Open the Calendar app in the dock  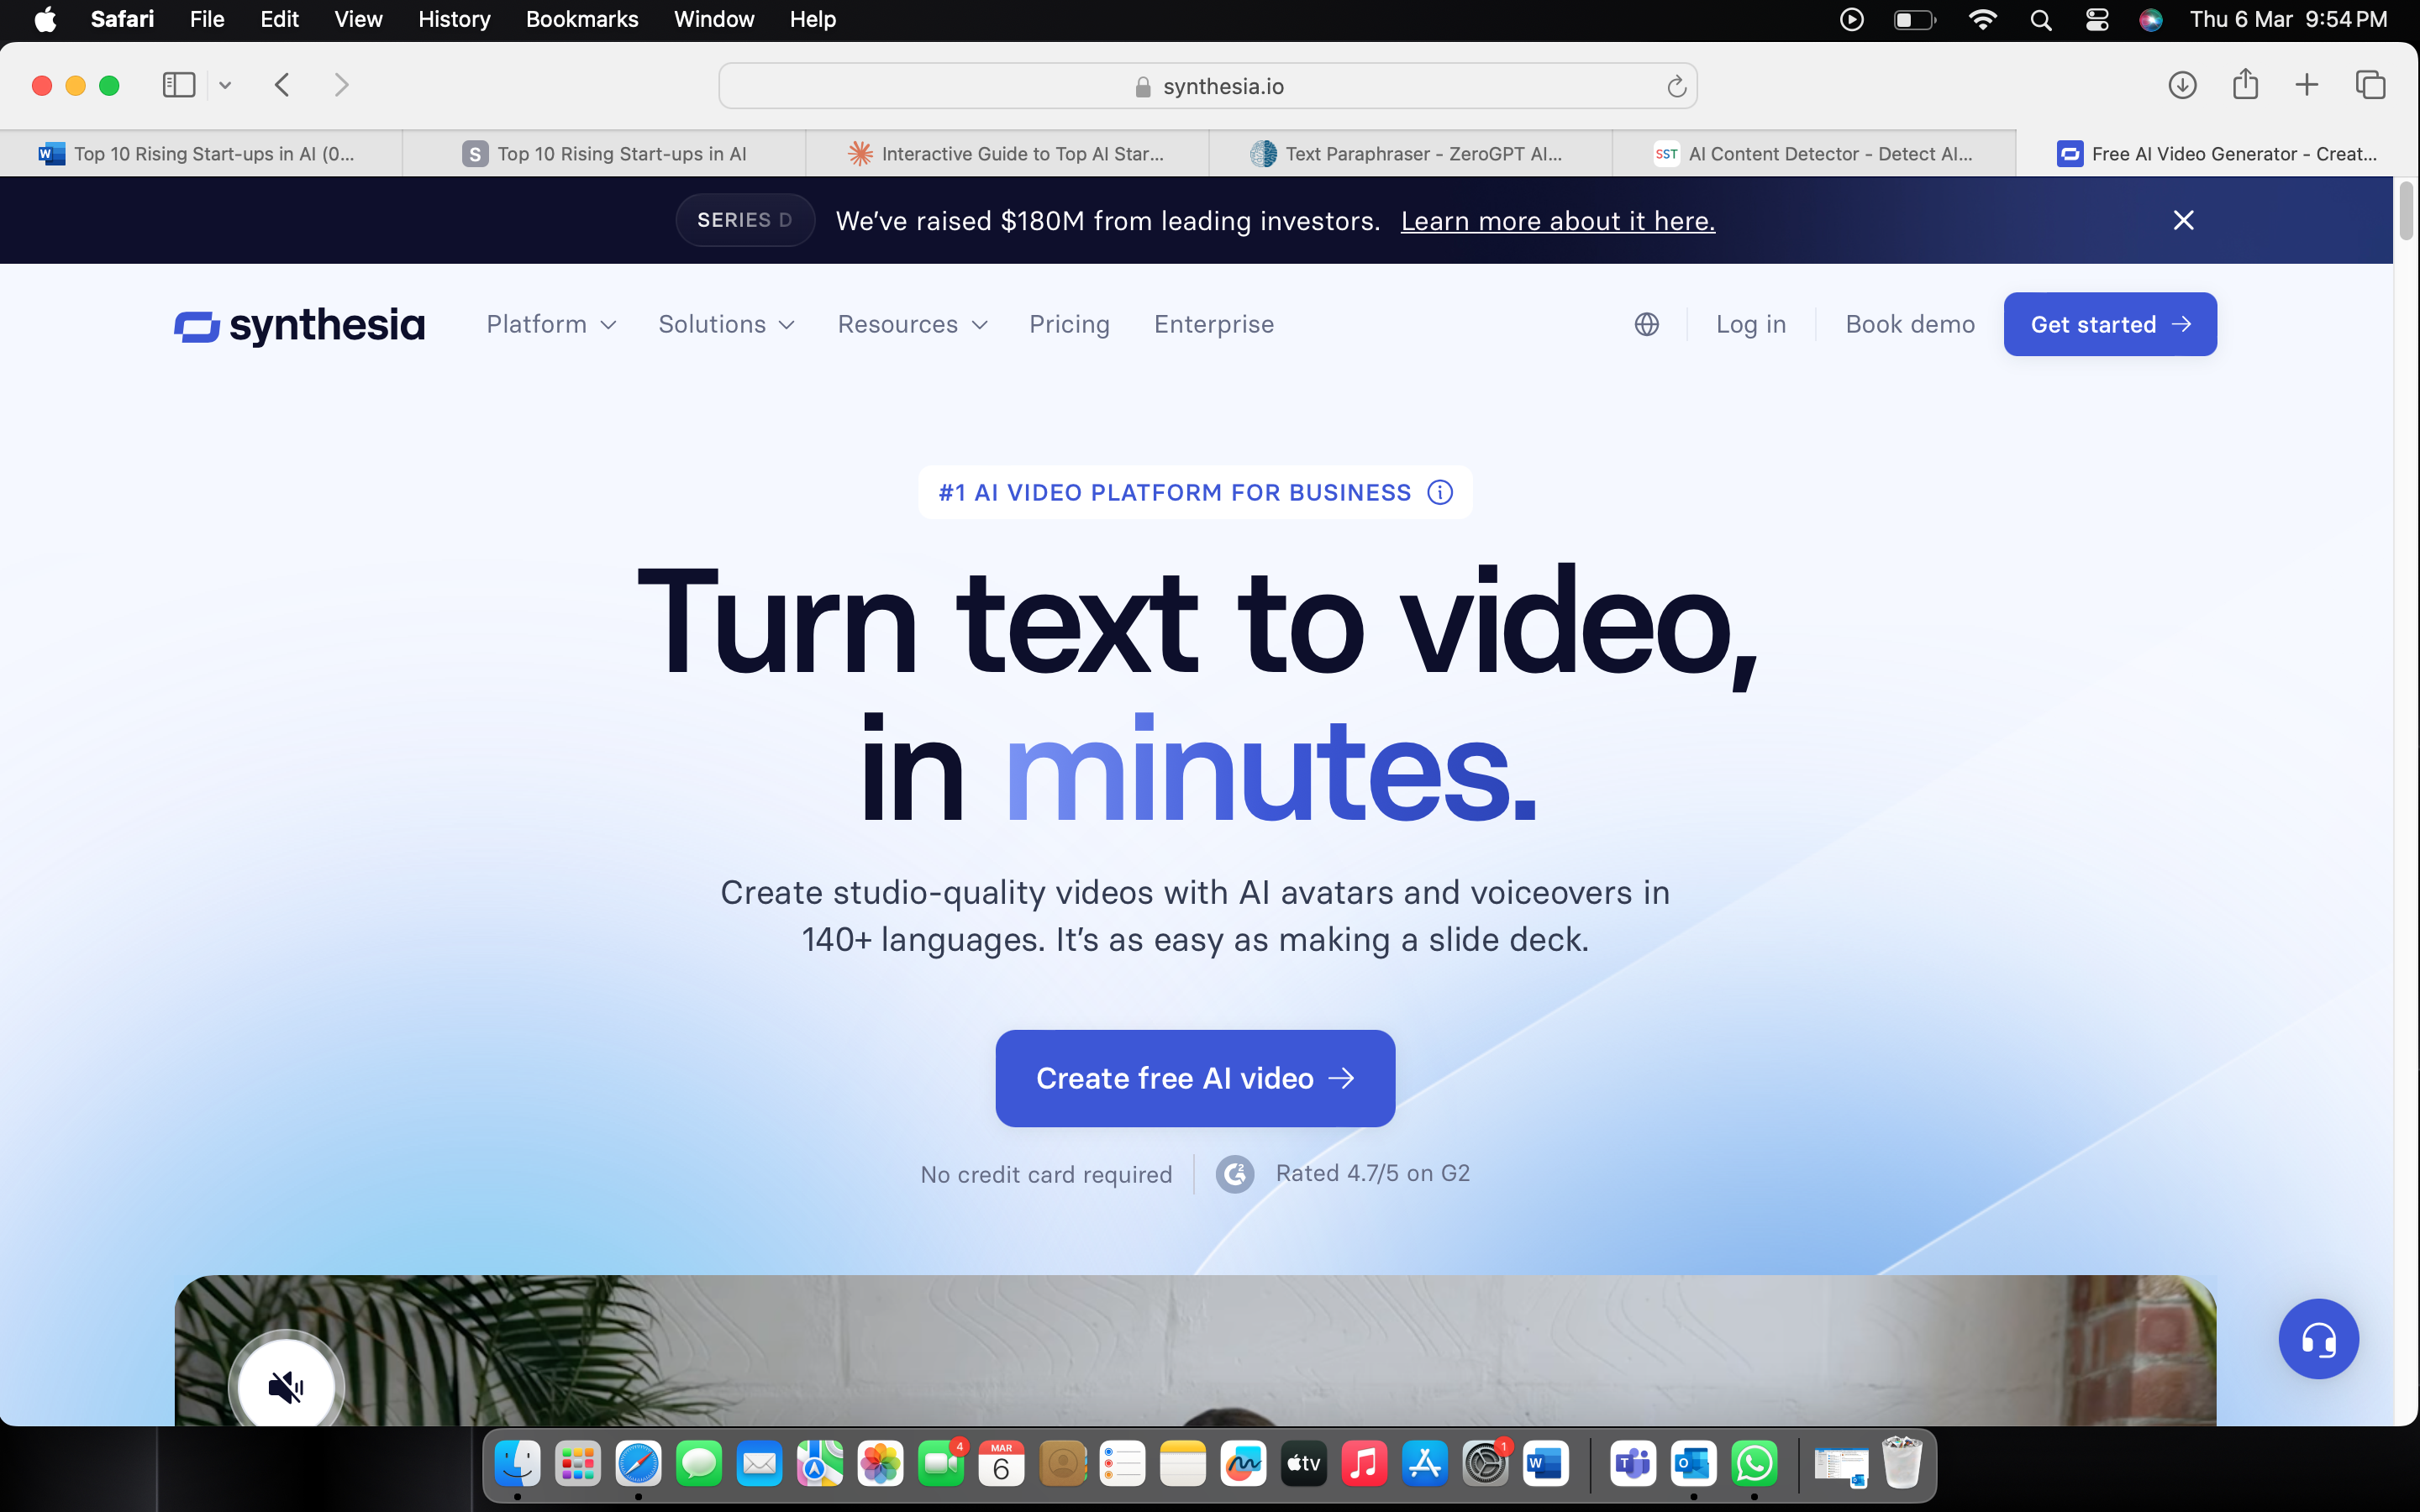(x=1001, y=1464)
